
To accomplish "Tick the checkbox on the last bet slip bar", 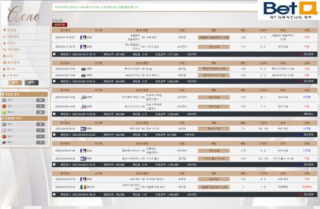I will pyautogui.click(x=54, y=195).
